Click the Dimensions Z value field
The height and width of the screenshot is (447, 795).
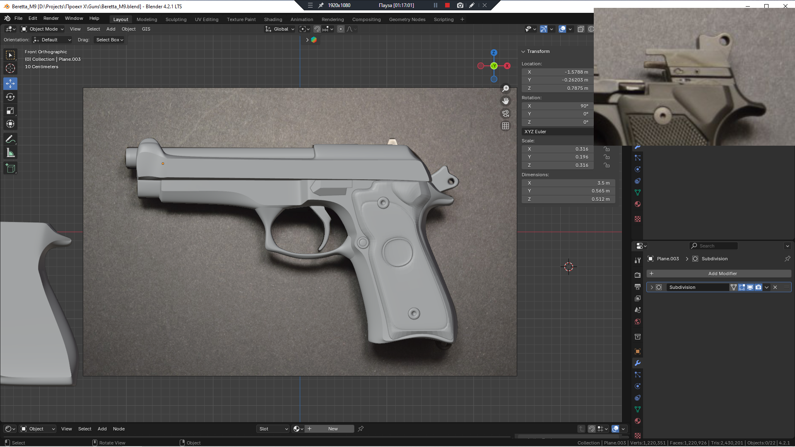pos(568,199)
